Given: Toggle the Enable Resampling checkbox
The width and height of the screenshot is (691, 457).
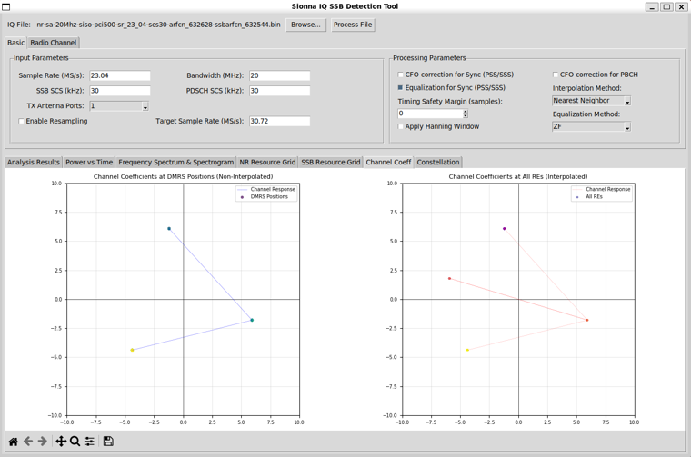Looking at the screenshot, I should pos(22,121).
